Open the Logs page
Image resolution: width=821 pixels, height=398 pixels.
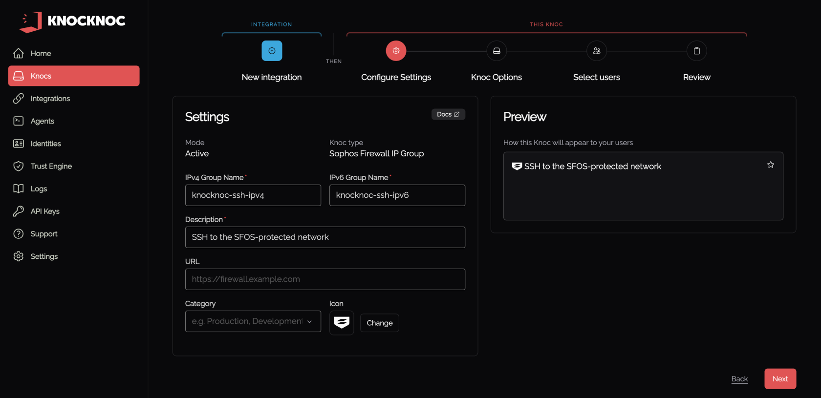(74, 189)
